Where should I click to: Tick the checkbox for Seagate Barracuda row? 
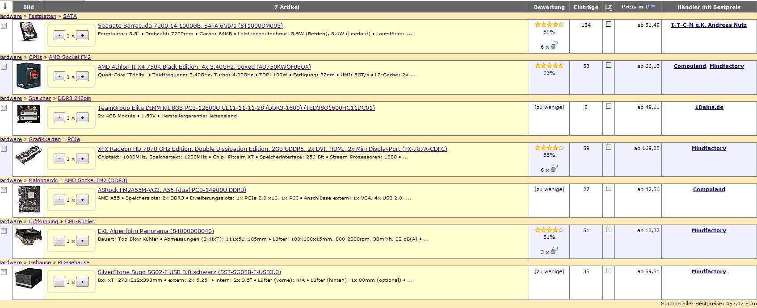click(x=4, y=26)
